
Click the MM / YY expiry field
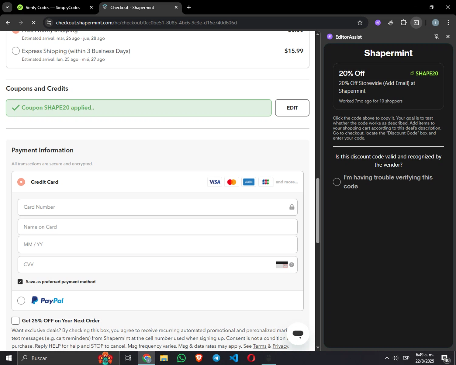pyautogui.click(x=157, y=245)
